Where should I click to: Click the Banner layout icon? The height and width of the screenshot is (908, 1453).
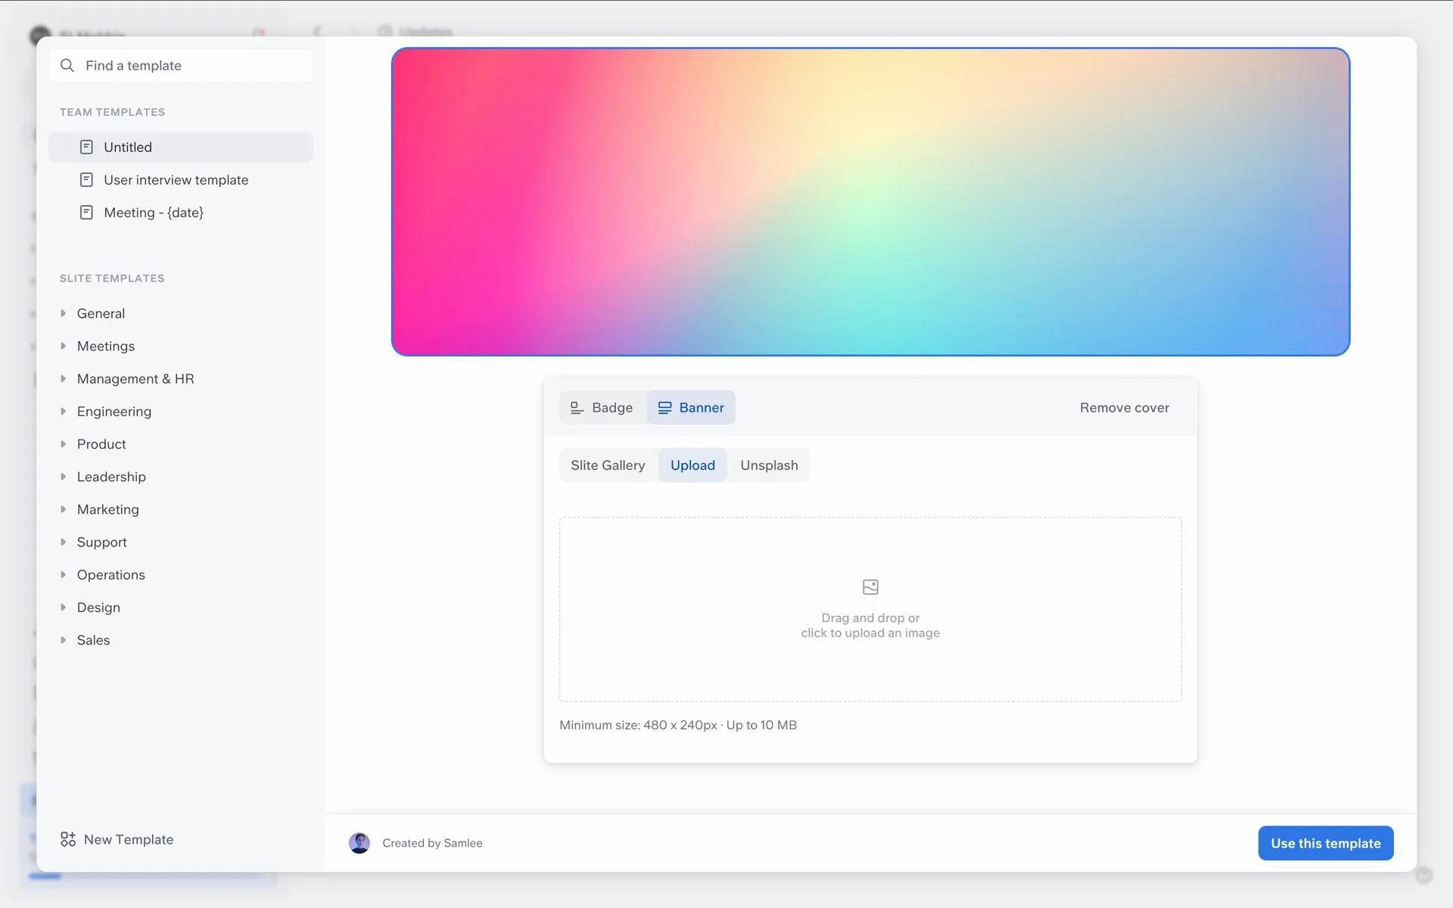coord(664,408)
